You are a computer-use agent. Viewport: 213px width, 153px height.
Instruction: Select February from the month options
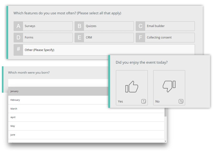(58, 100)
